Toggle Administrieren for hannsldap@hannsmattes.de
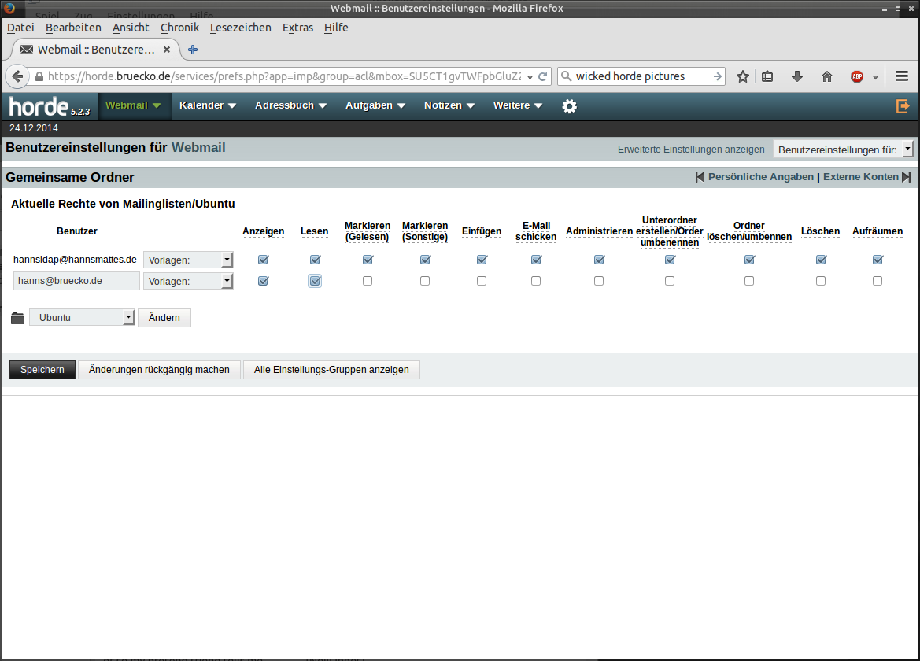920x661 pixels. [599, 260]
